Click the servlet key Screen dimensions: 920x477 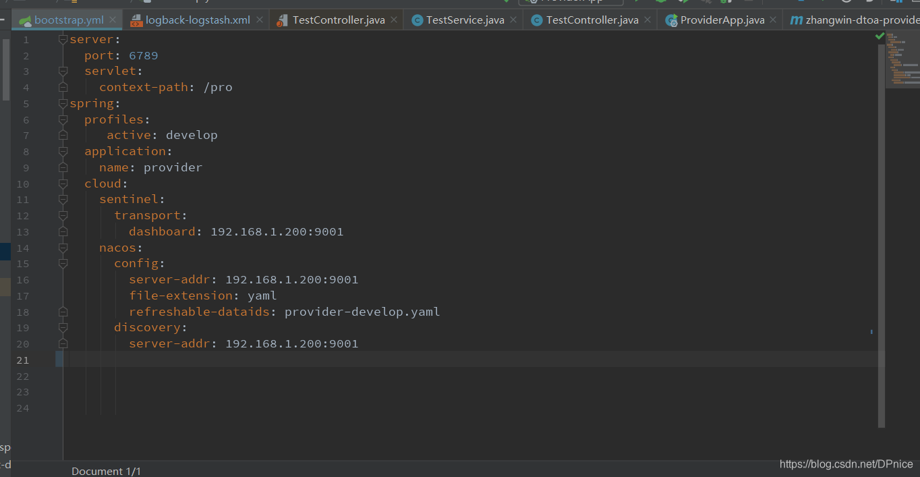click(110, 71)
